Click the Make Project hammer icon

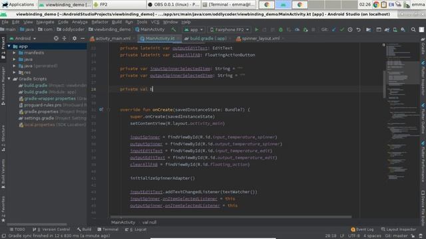tap(174, 29)
